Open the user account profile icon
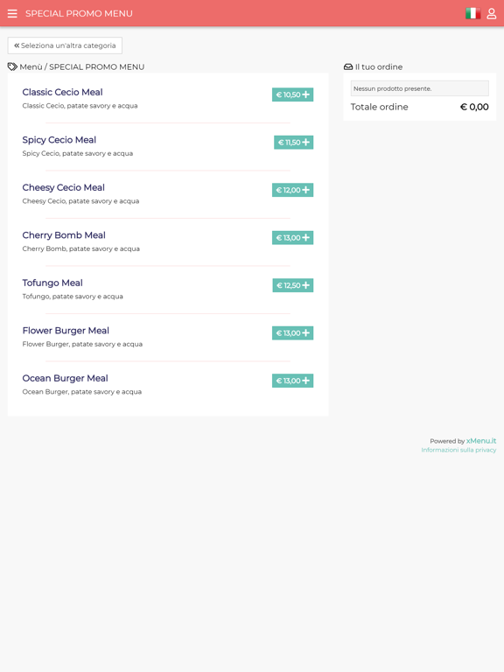This screenshot has width=504, height=672. [x=492, y=14]
